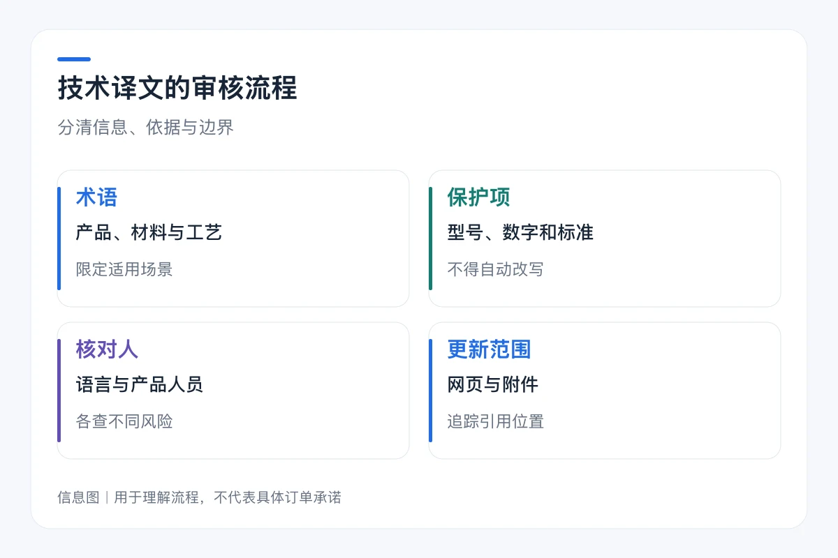The height and width of the screenshot is (558, 838).
Task: Click the text 各查不同风险
Action: (x=124, y=421)
